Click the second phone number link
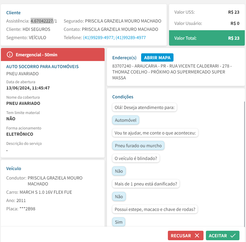 click(131, 38)
